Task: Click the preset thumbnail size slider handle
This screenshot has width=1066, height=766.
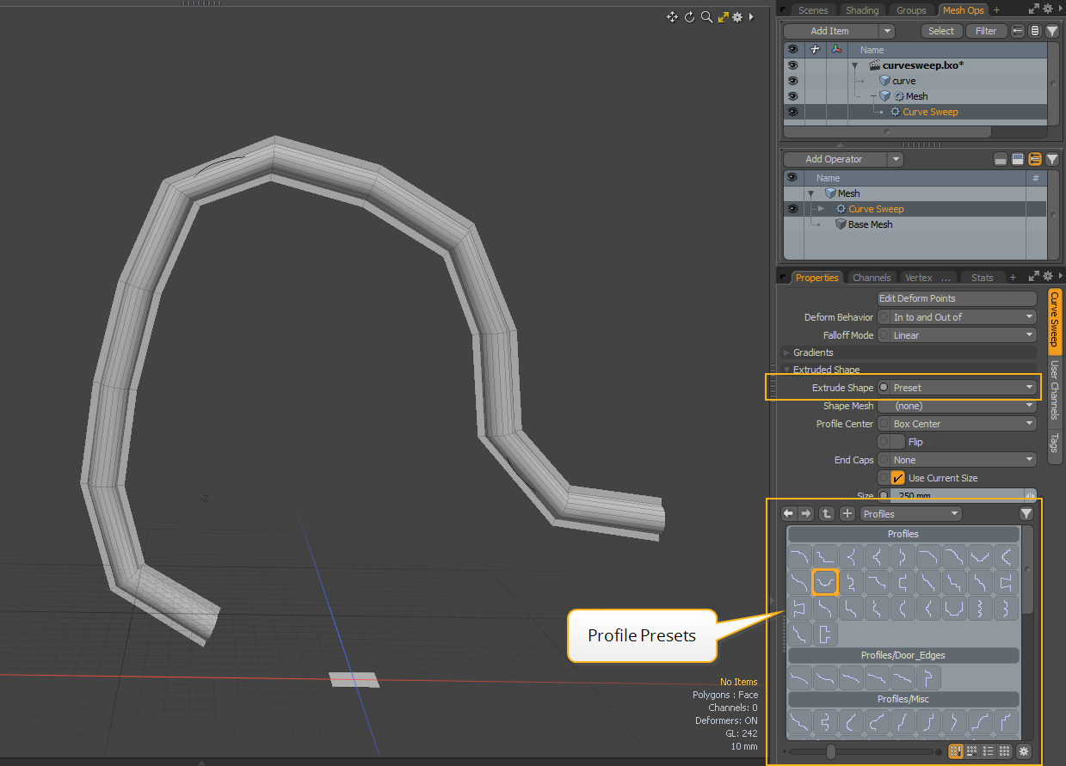Action: pos(831,751)
